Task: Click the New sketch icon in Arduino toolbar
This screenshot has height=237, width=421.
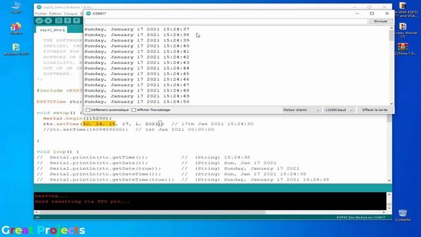Action: pyautogui.click(x=59, y=20)
